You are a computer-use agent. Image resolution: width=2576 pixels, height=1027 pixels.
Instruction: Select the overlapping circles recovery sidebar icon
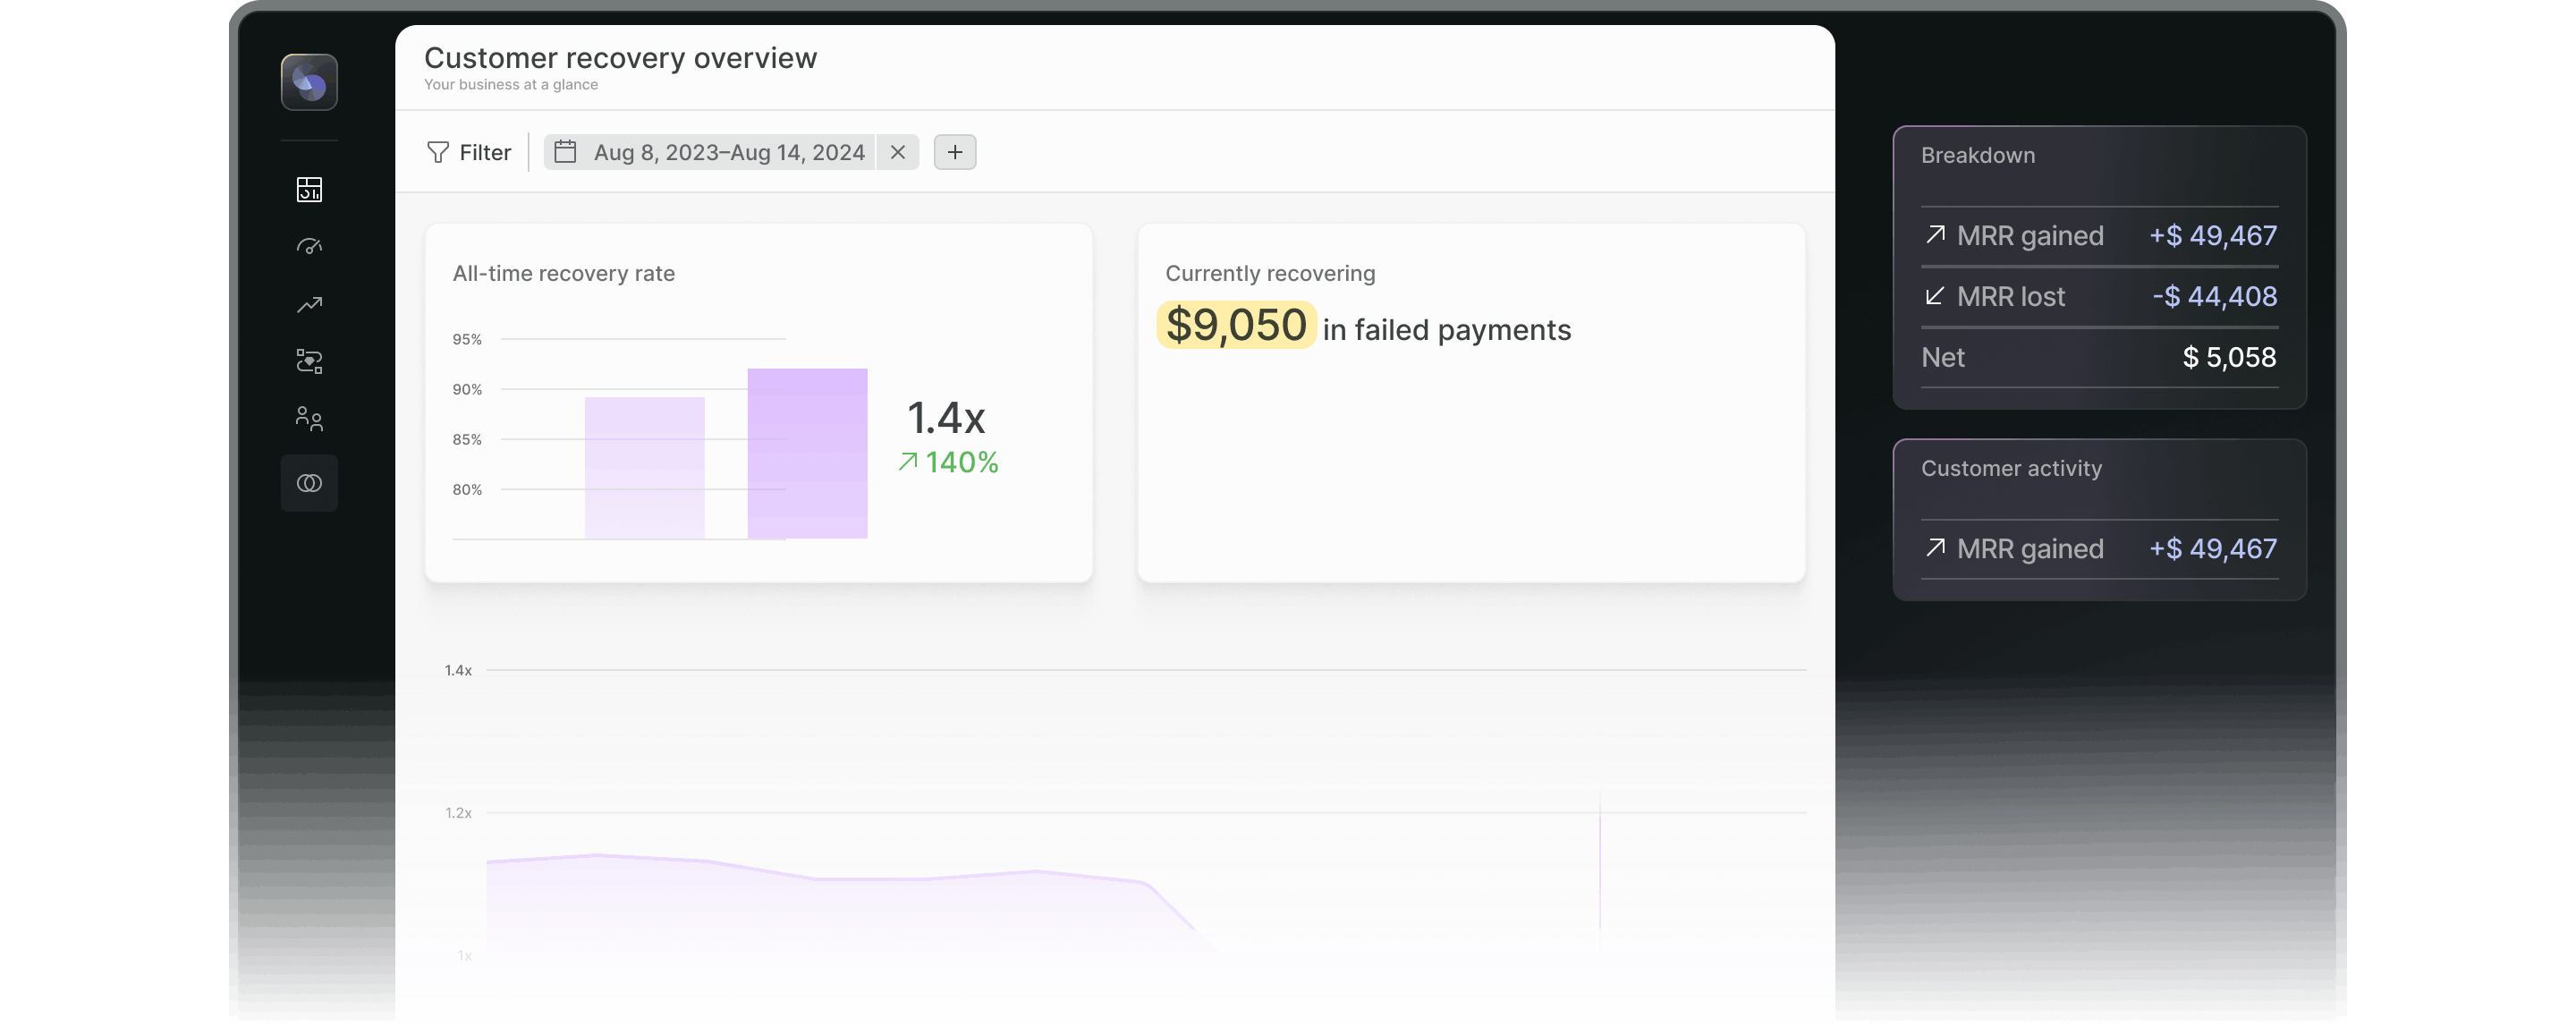coord(309,483)
